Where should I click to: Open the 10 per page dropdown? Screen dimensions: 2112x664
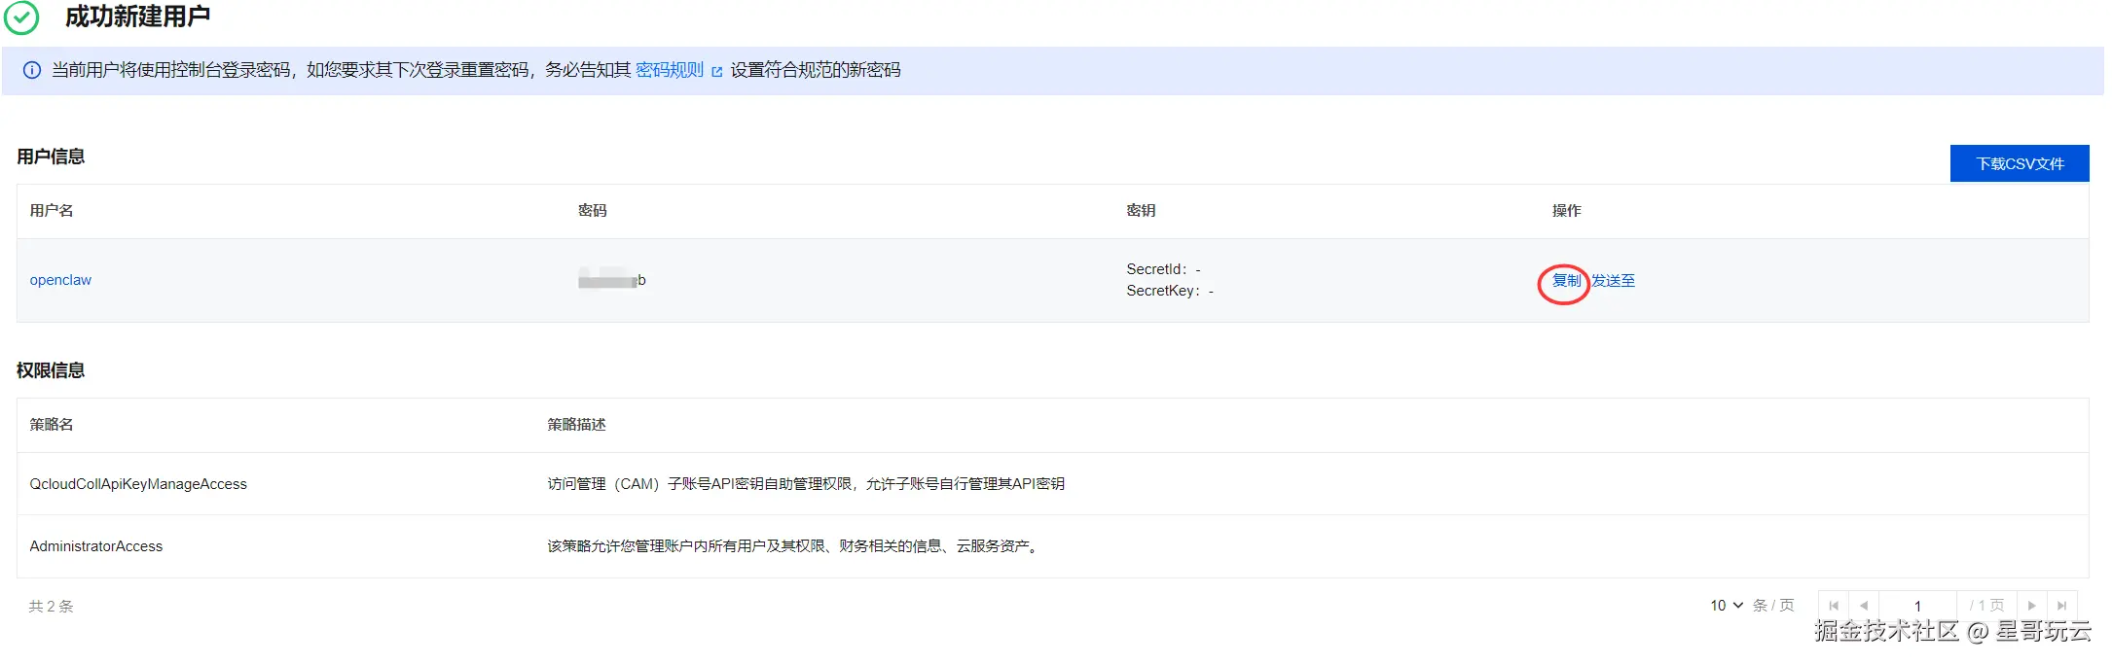[1727, 606]
